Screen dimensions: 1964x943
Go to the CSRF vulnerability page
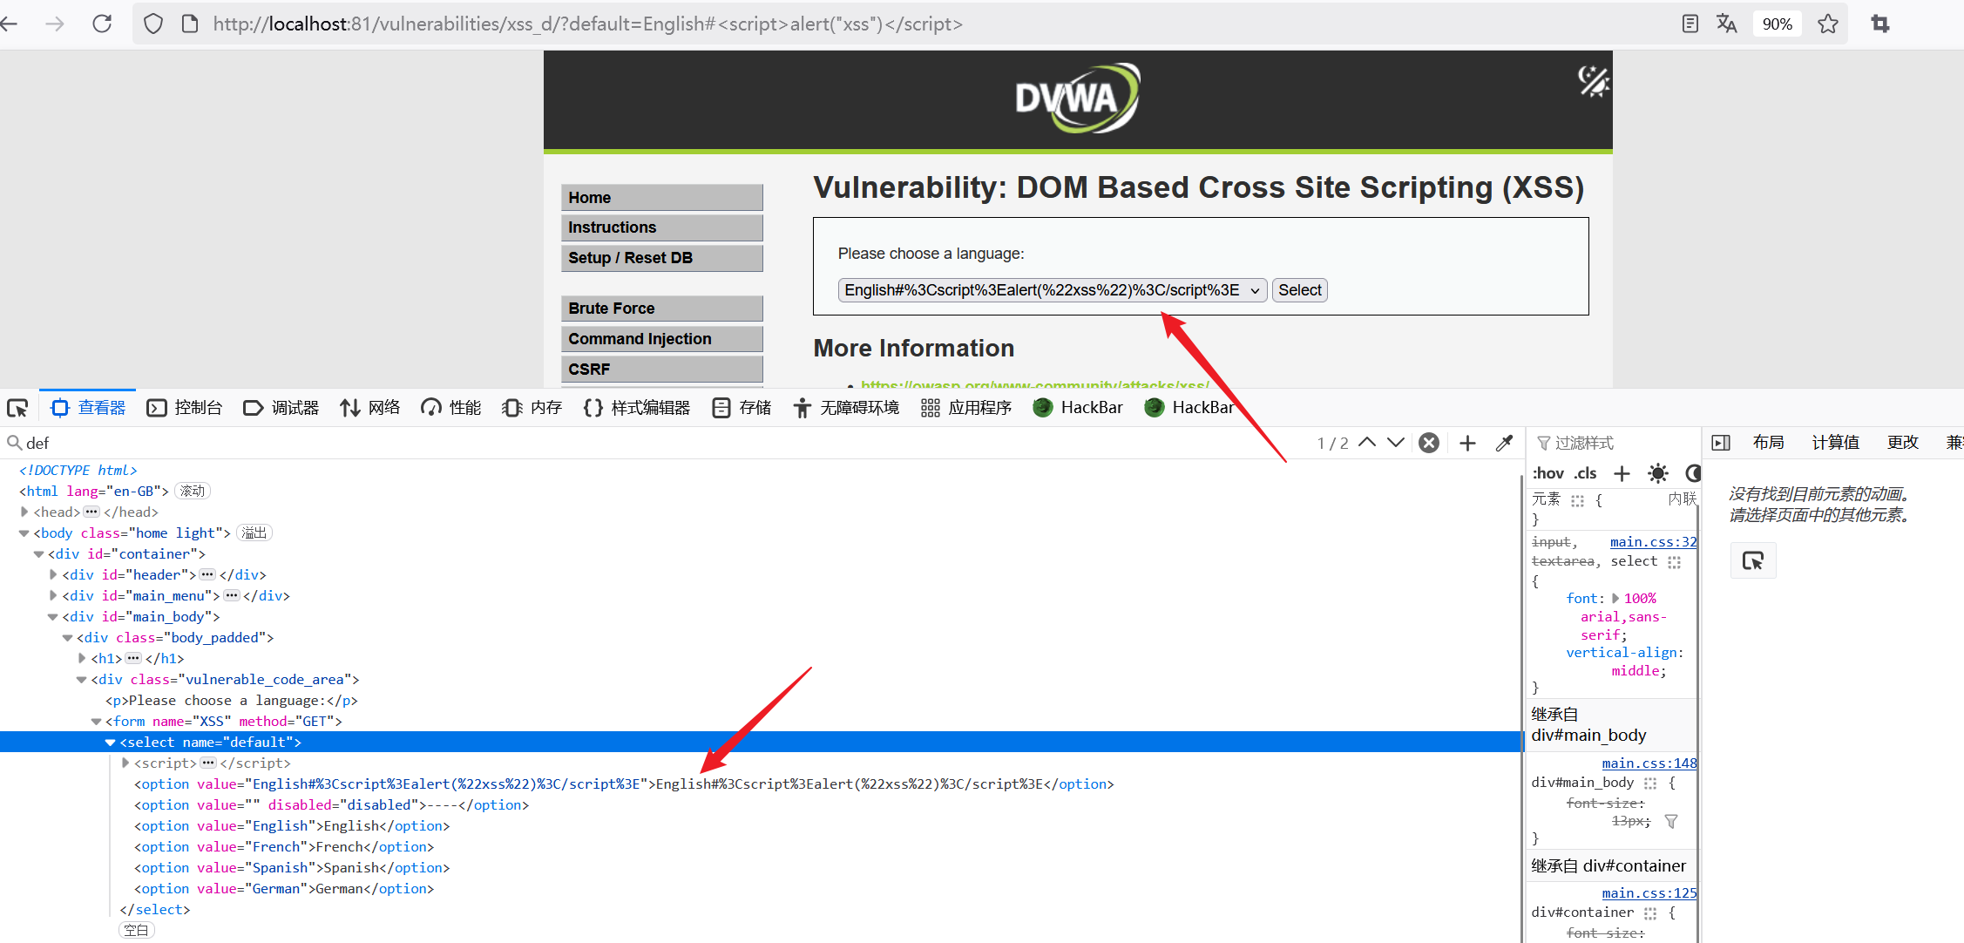(x=662, y=370)
